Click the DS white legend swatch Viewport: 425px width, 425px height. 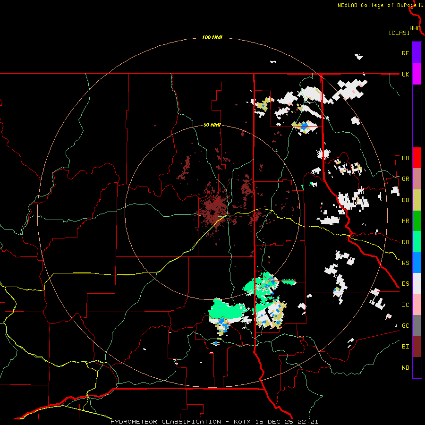click(x=417, y=283)
